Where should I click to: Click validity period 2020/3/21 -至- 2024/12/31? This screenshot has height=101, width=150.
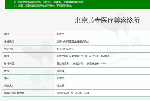[73, 93]
